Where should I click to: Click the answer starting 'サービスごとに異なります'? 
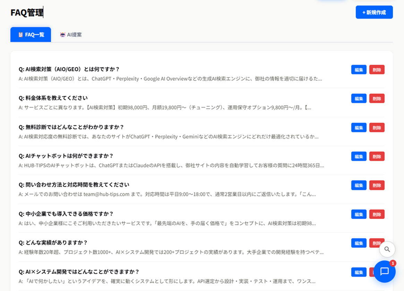(x=165, y=108)
